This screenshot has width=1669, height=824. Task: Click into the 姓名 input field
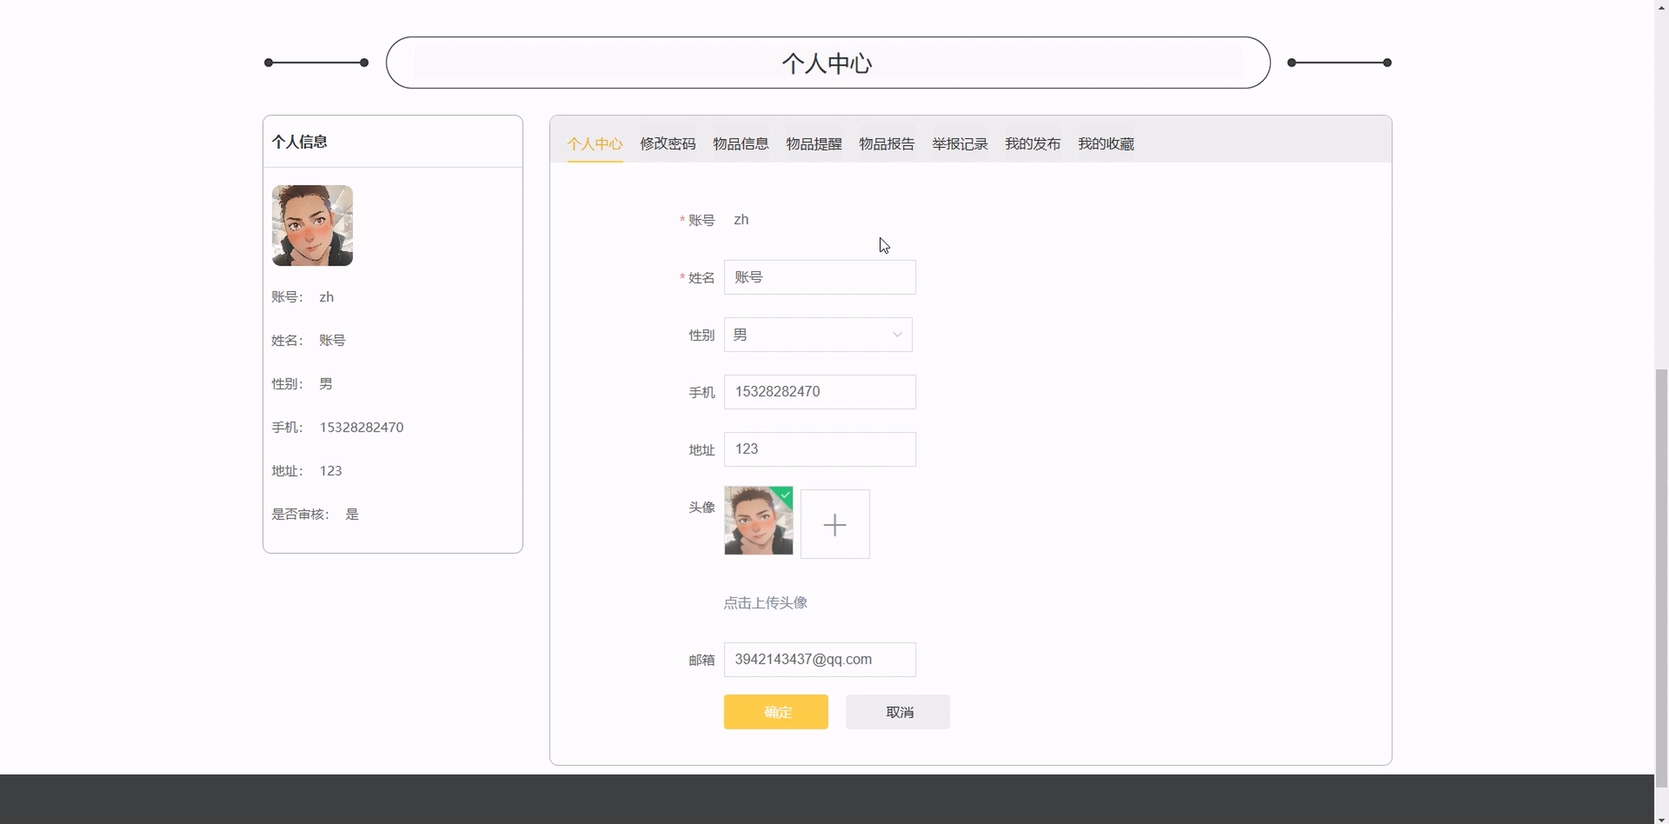pos(819,277)
